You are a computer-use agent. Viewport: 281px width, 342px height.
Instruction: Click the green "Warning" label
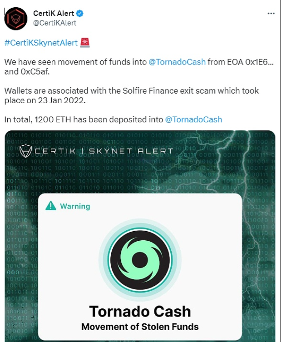[75, 206]
